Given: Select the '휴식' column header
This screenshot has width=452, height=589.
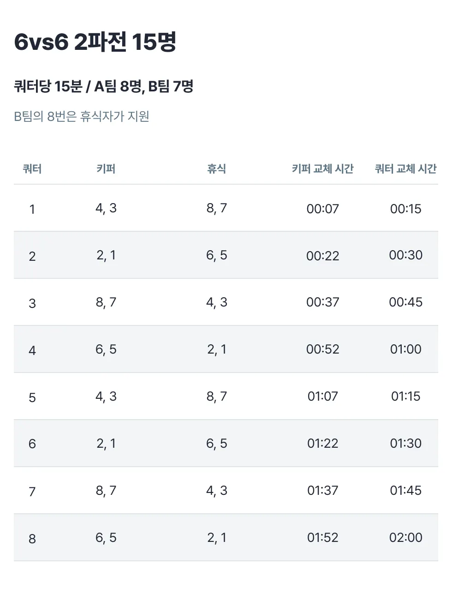Looking at the screenshot, I should click(x=217, y=169).
